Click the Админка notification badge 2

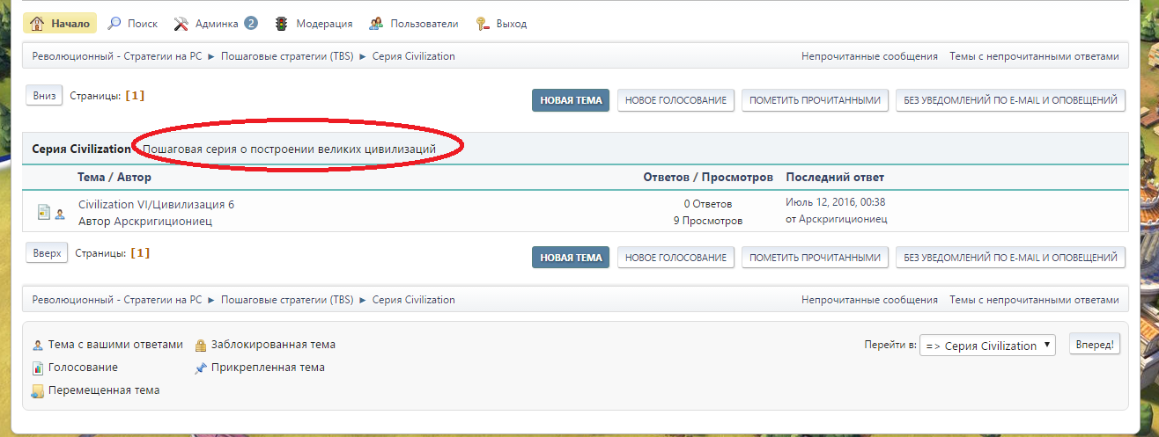(x=251, y=23)
